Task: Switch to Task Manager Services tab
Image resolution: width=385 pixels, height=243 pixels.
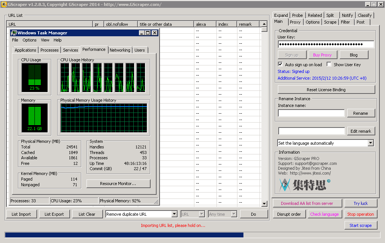Action: pyautogui.click(x=70, y=50)
